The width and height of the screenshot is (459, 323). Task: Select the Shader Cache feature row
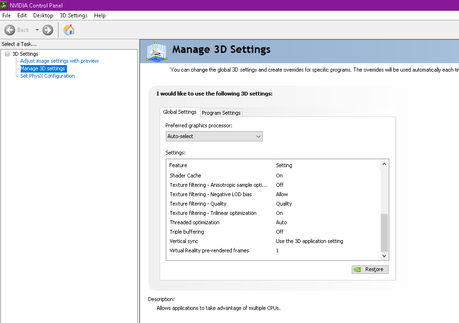tap(274, 176)
